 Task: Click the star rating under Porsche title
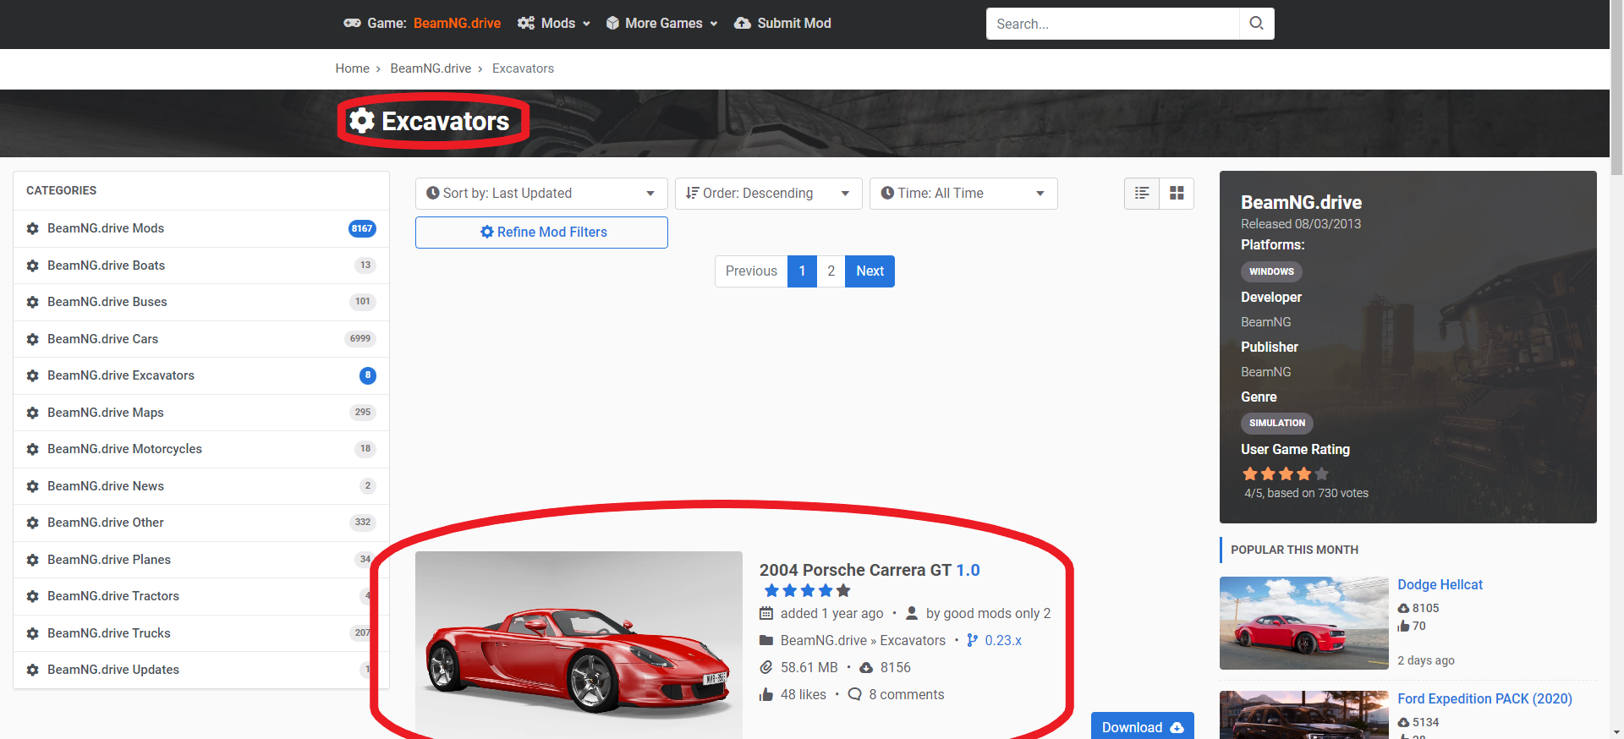(807, 591)
